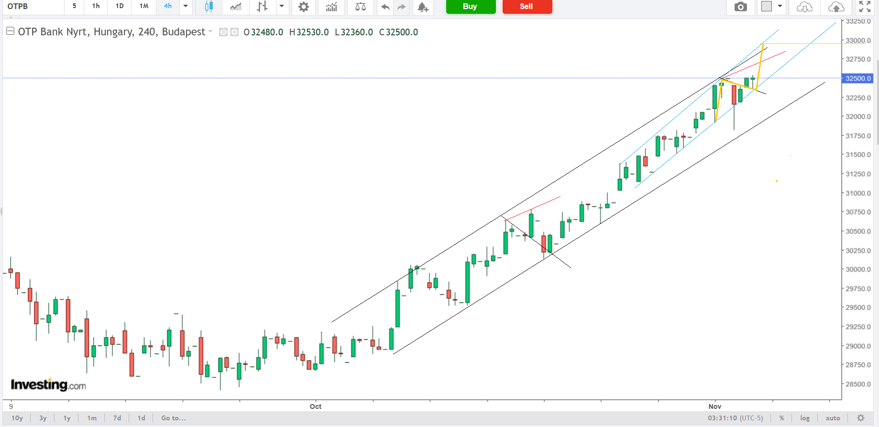
Task: Toggle the auto scale option
Action: click(833, 418)
